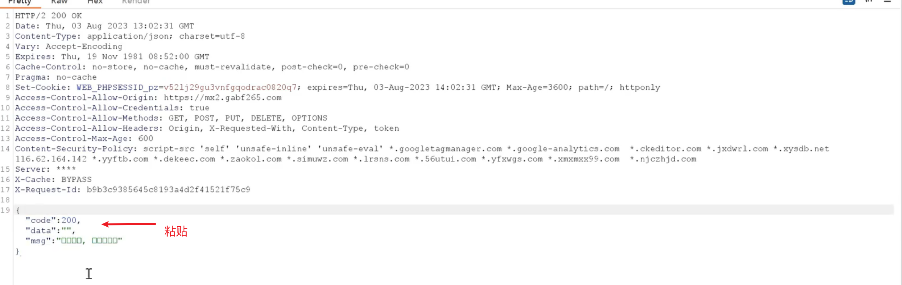Image resolution: width=902 pixels, height=285 pixels.
Task: Click the X-Request-Id header value
Action: (x=168, y=189)
